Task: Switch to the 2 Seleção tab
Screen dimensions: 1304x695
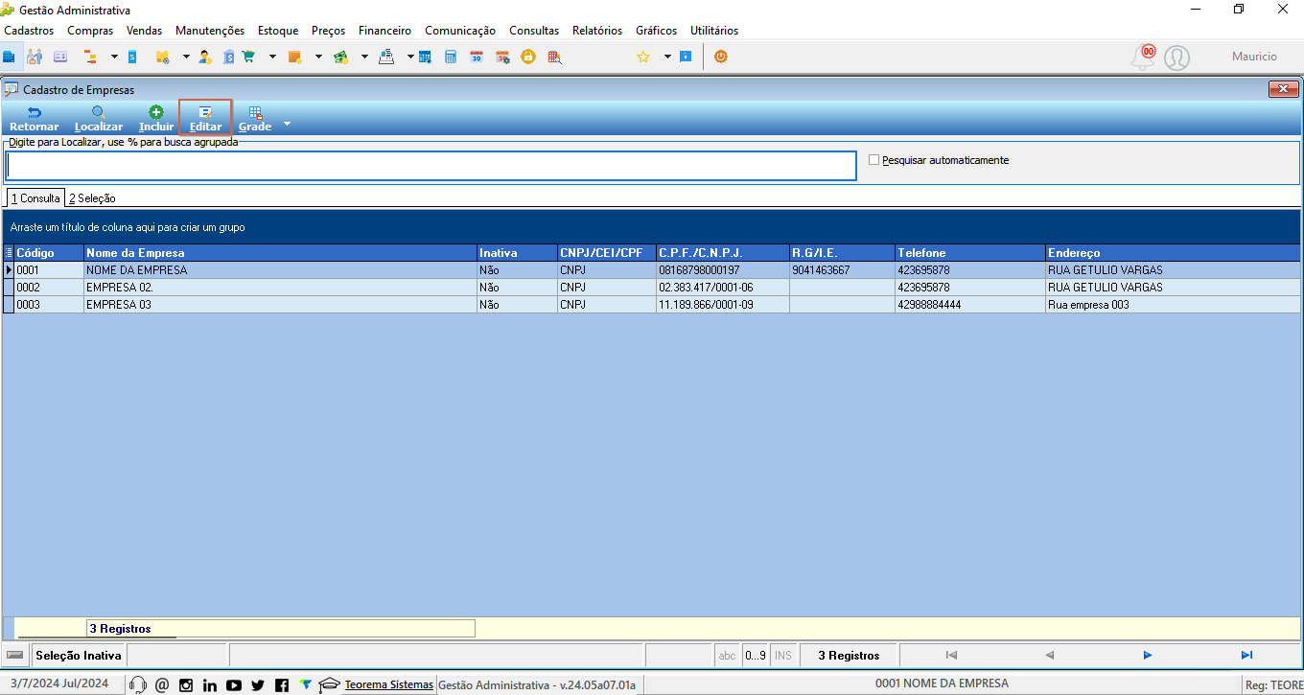Action: (92, 198)
